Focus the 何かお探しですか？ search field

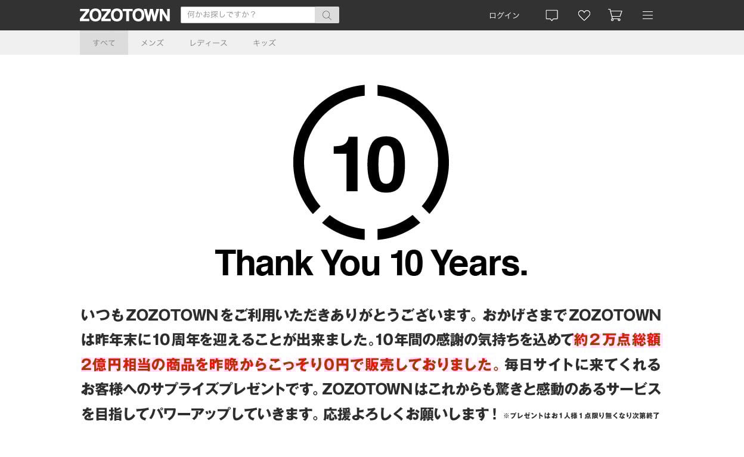click(x=247, y=15)
